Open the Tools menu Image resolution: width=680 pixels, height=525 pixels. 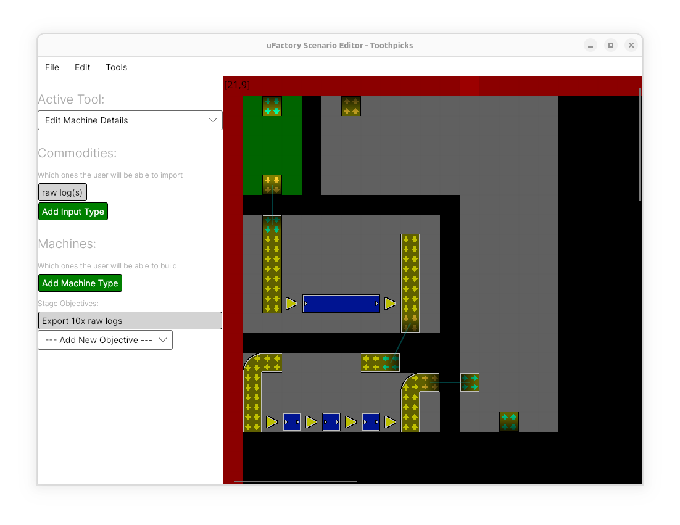116,67
